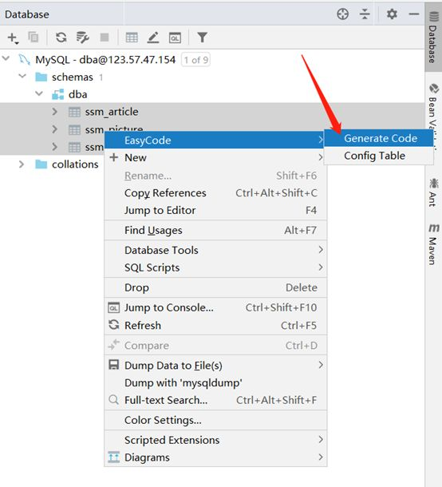Open Database Tools submenu
Image resolution: width=442 pixels, height=487 pixels.
[x=215, y=250]
